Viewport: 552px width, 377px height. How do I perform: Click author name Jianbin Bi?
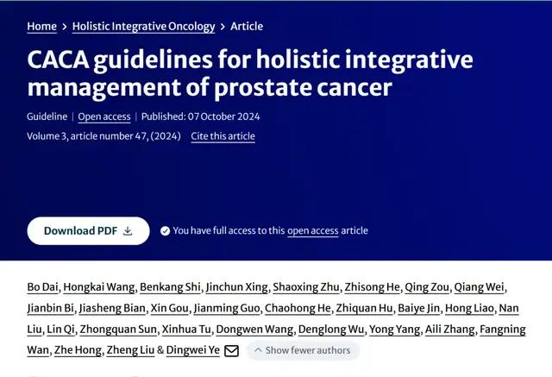pos(50,308)
